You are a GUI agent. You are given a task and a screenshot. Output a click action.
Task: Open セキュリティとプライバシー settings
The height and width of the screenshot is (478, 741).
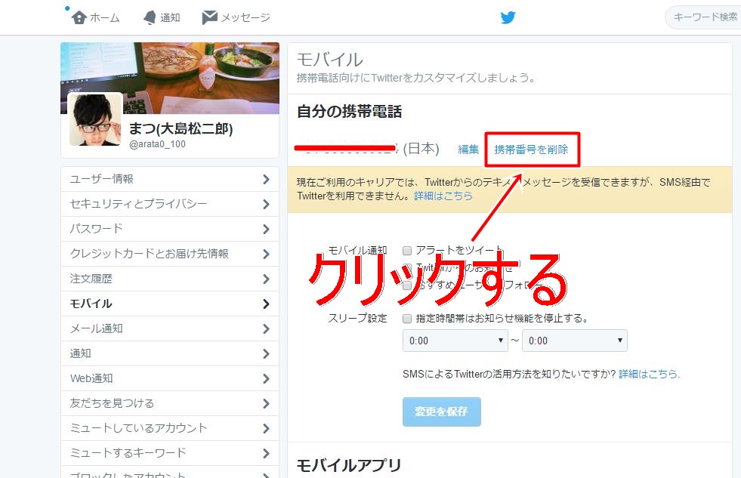tap(170, 204)
